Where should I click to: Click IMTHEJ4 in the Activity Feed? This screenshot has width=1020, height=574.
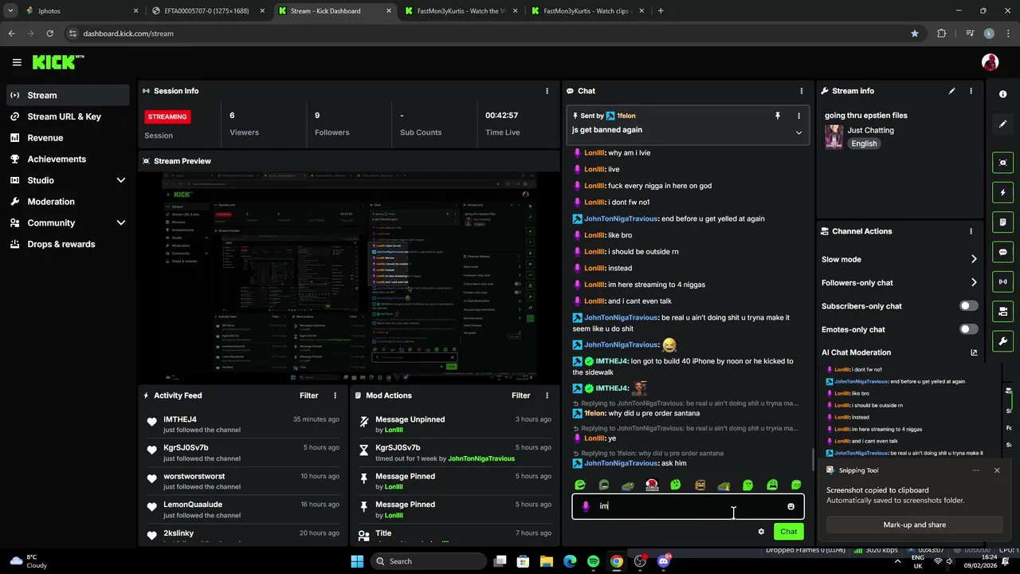tap(180, 419)
